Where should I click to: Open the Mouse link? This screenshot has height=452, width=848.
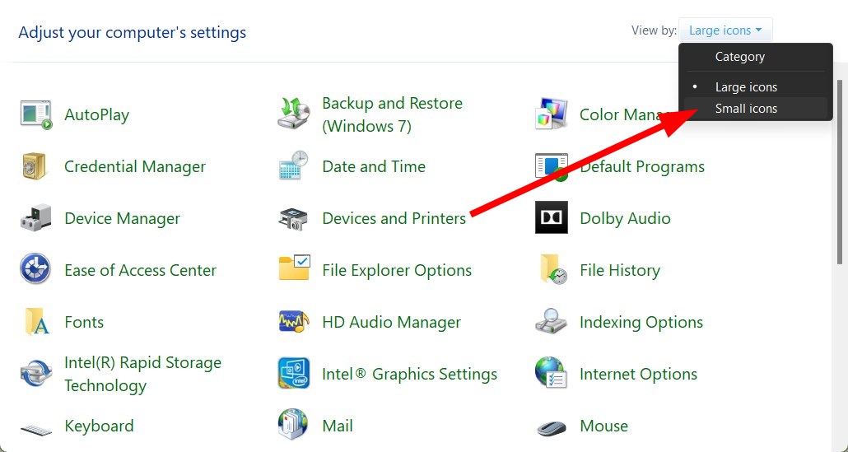(x=604, y=426)
